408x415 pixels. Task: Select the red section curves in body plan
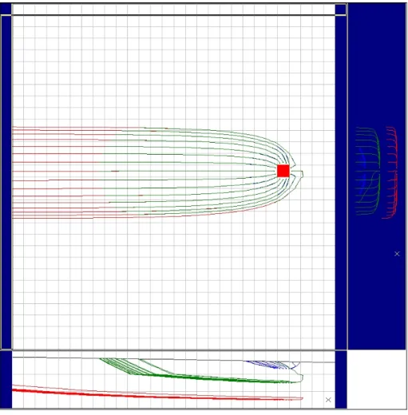point(390,172)
